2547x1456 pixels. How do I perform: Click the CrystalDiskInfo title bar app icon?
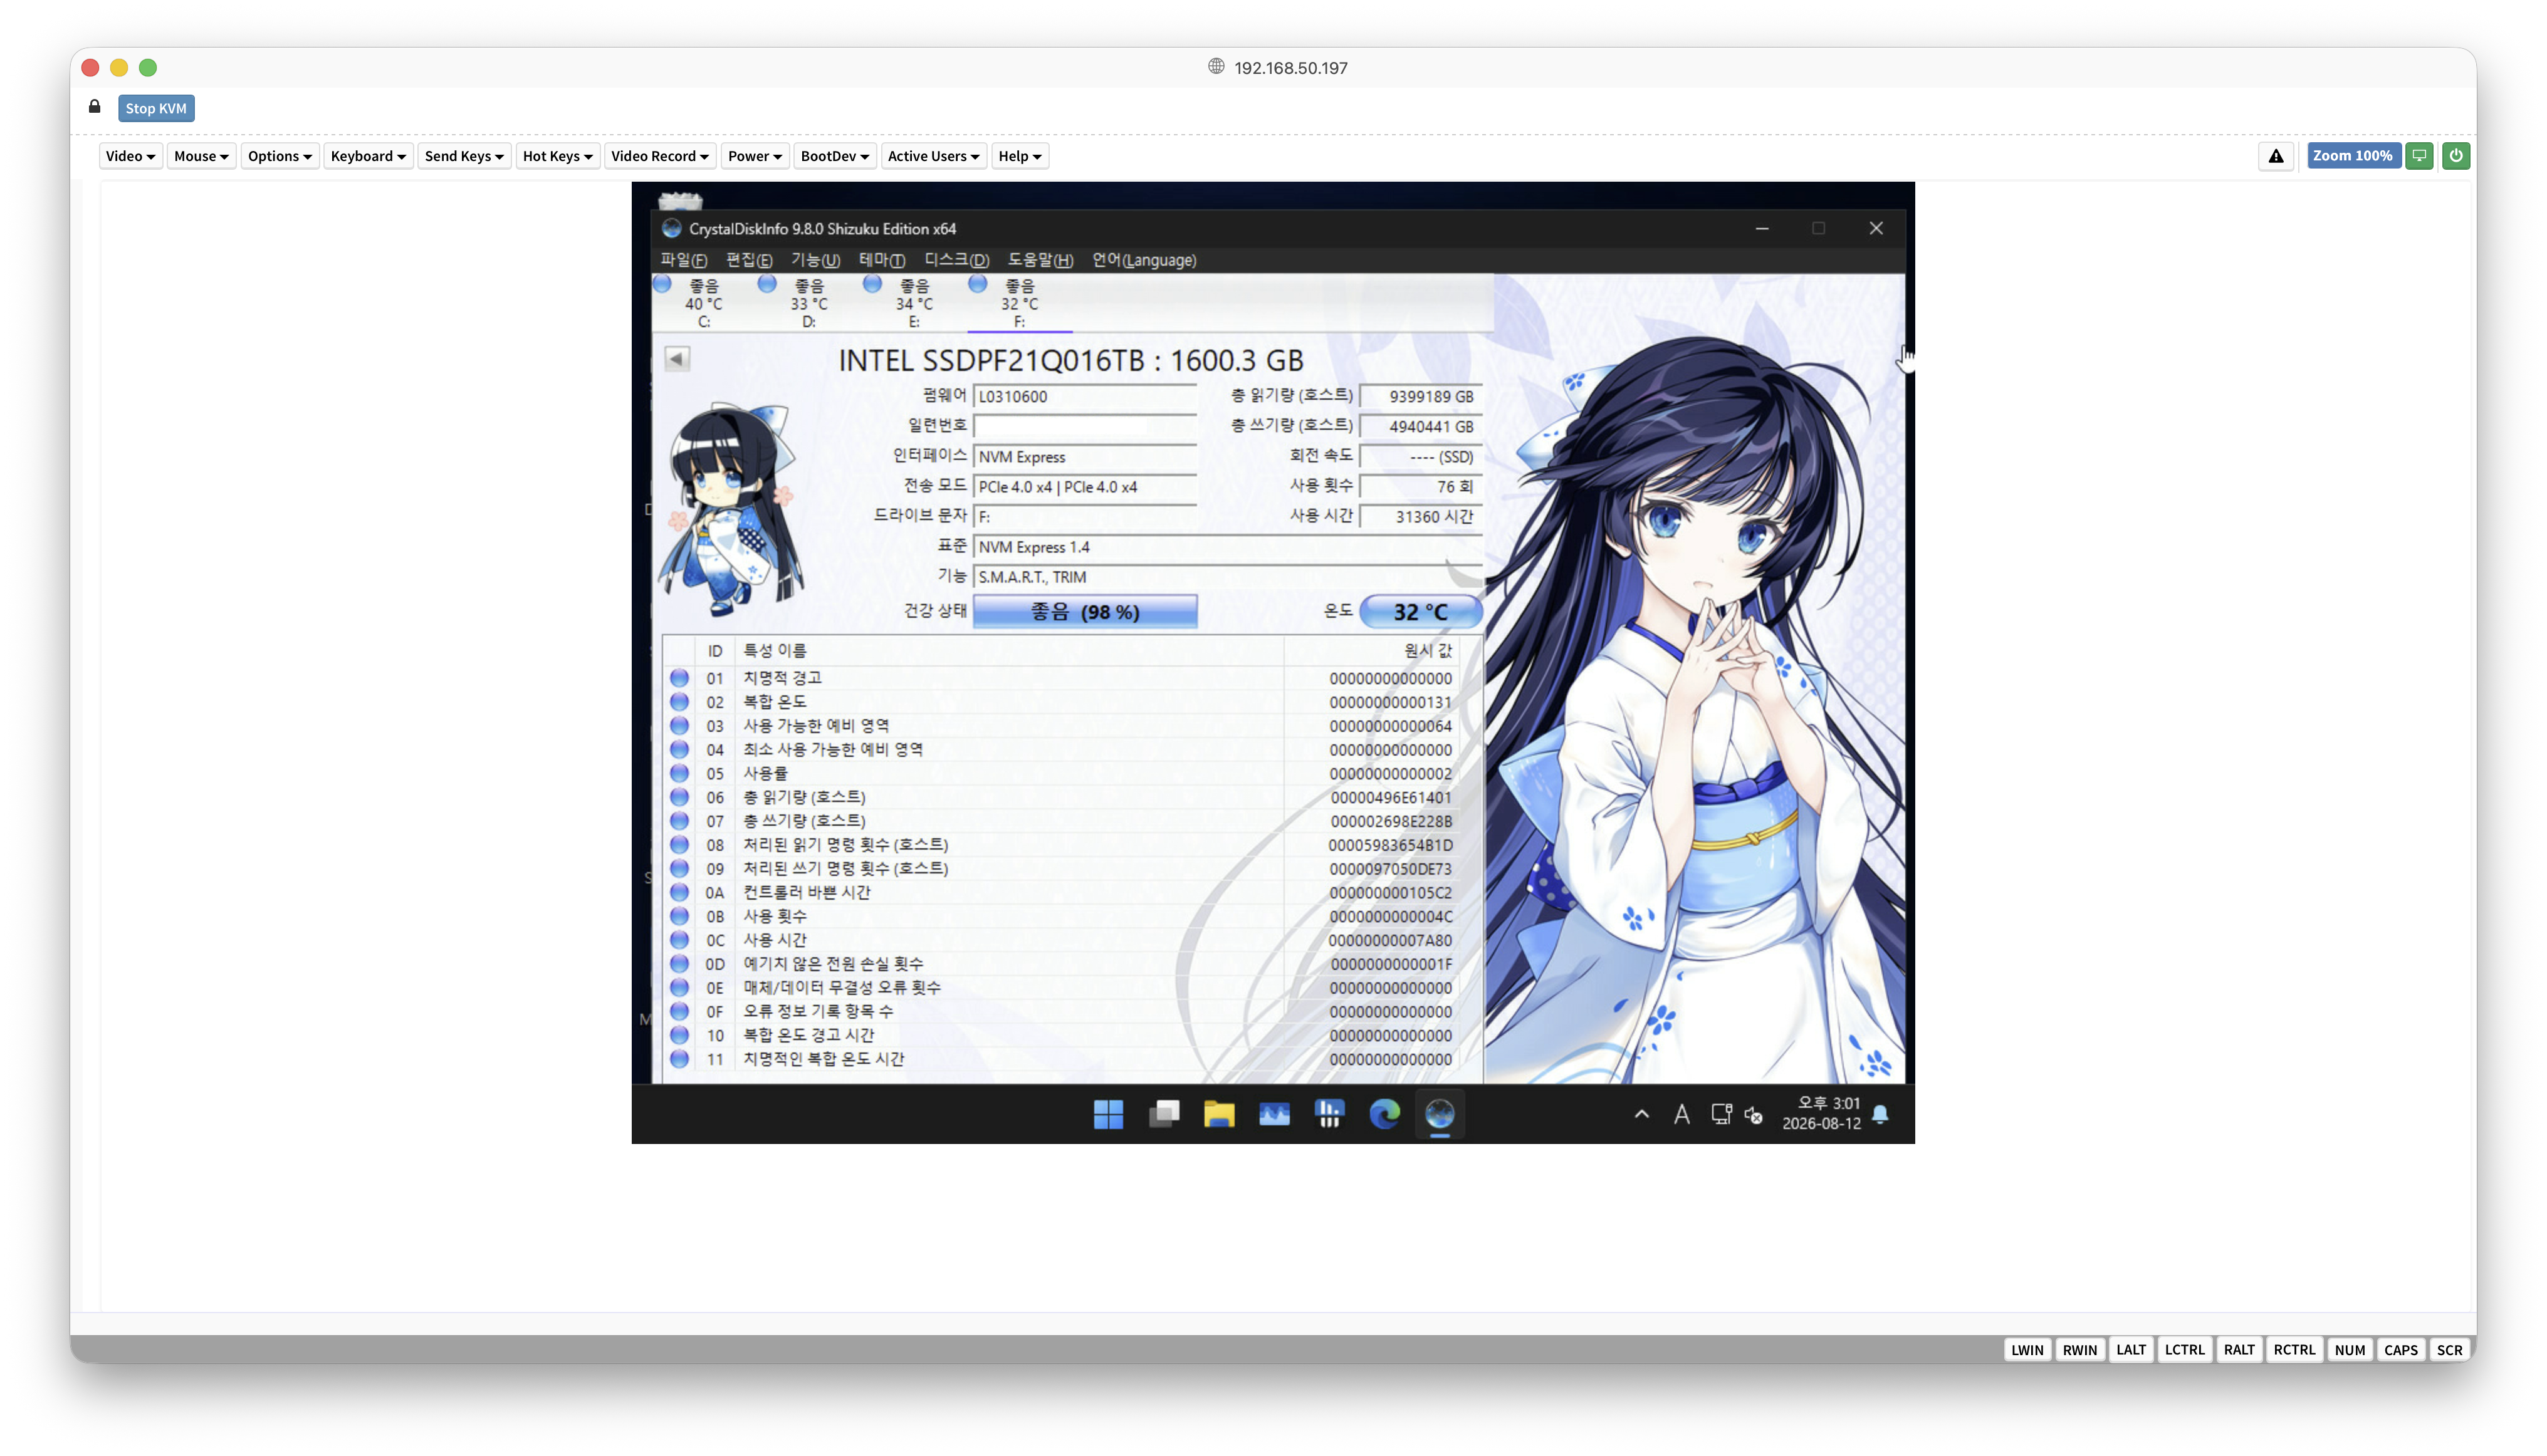pyautogui.click(x=671, y=229)
